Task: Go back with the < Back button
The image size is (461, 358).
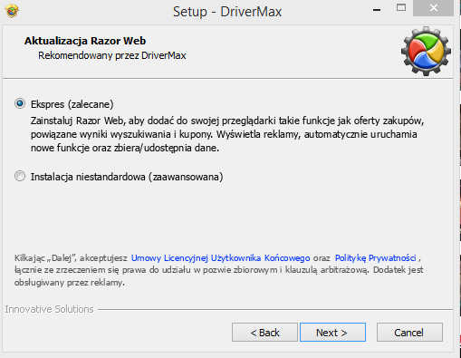Action: [x=264, y=333]
